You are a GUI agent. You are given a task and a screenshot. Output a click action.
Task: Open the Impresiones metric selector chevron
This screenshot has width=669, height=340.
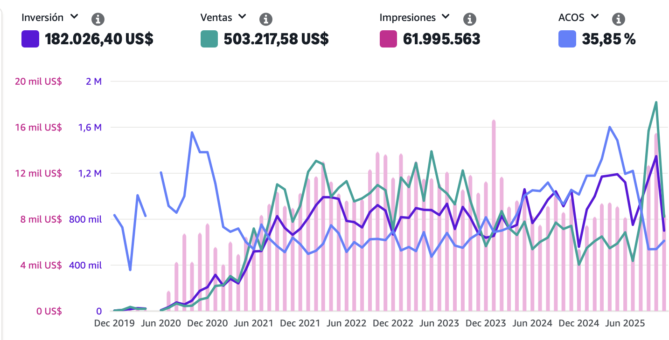pyautogui.click(x=446, y=17)
